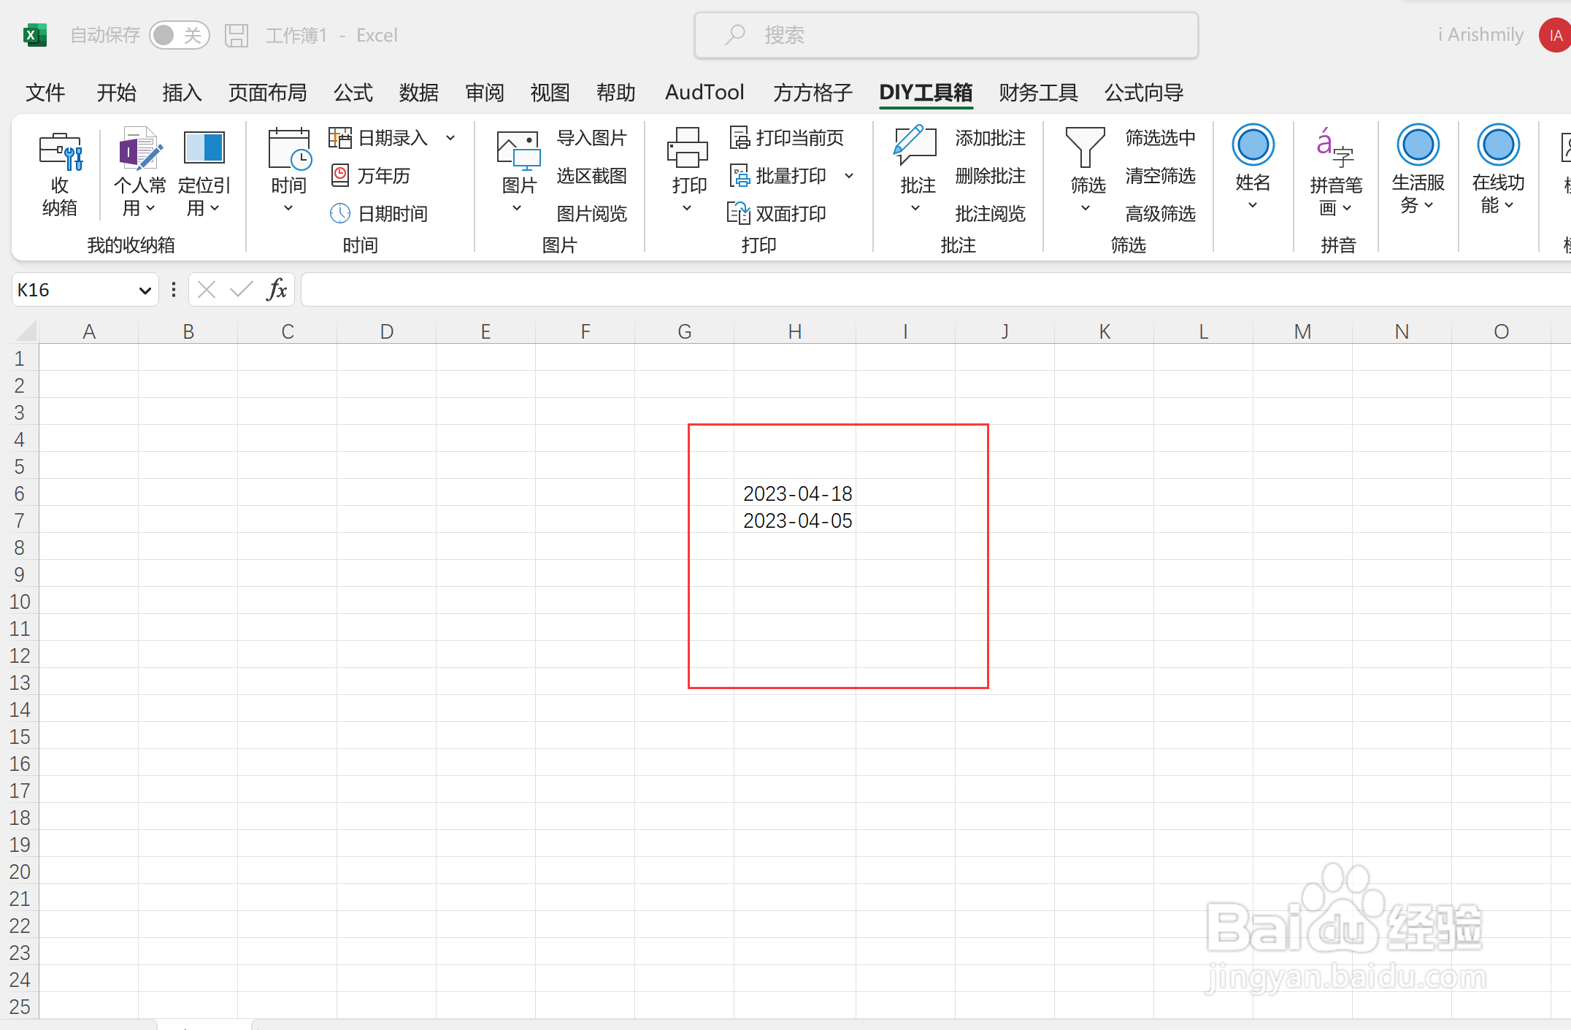Select cell containing 2023-04-18
The width and height of the screenshot is (1571, 1030).
coord(795,493)
